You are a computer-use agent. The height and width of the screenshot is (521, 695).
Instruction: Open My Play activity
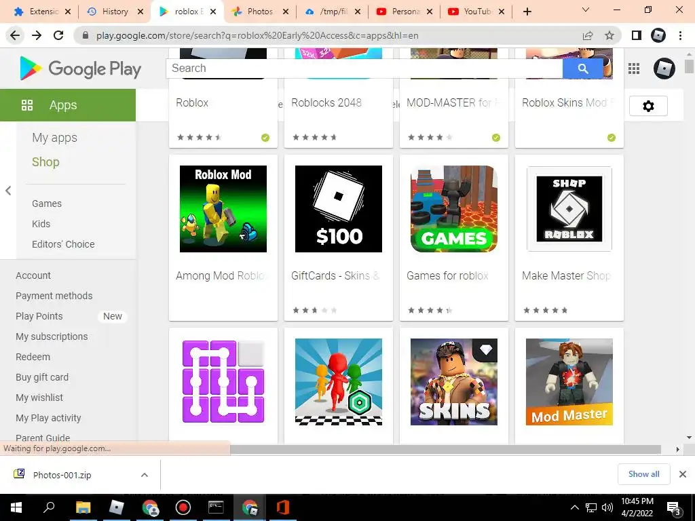click(48, 418)
